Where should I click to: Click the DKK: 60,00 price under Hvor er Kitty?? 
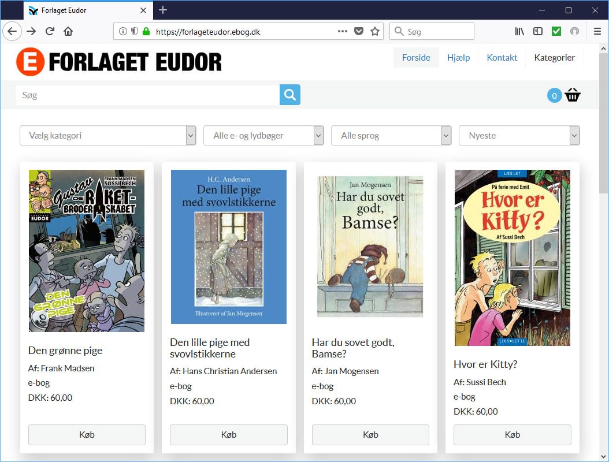pos(476,412)
